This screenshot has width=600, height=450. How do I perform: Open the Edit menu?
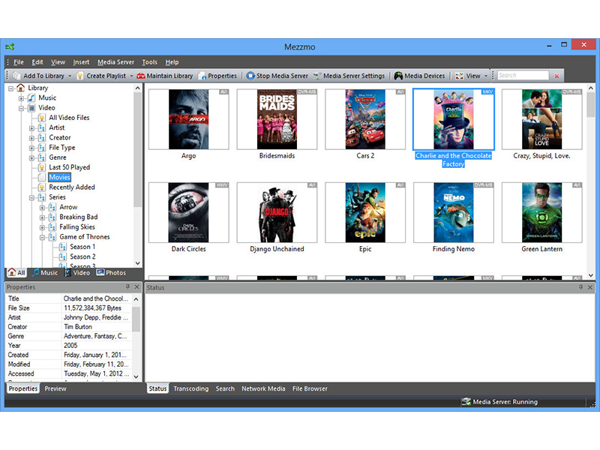click(x=37, y=62)
